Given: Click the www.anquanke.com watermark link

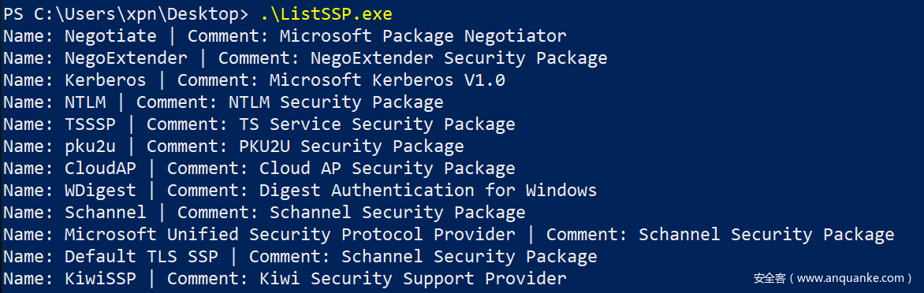Looking at the screenshot, I should (848, 278).
